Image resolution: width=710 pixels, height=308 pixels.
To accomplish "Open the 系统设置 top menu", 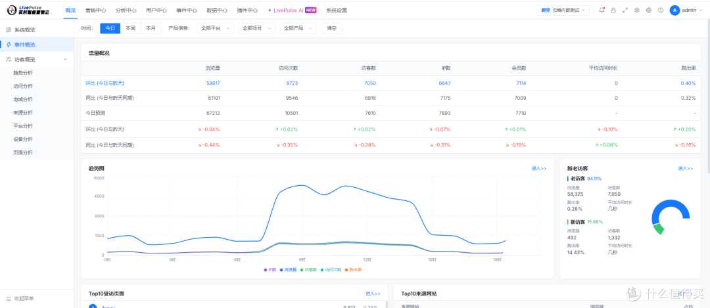I will click(x=337, y=10).
